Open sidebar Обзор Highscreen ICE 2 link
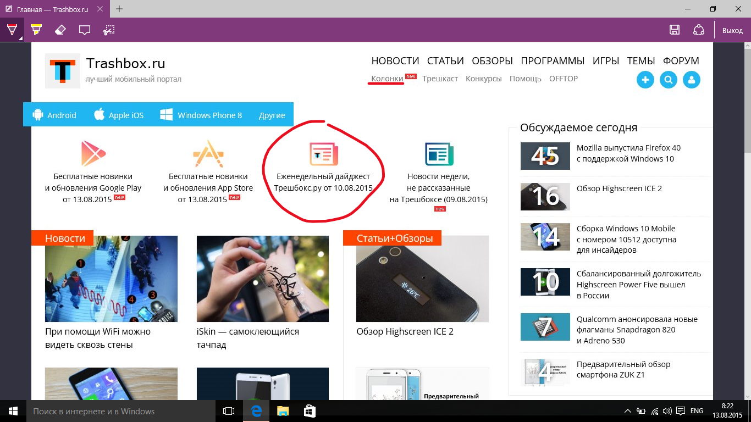The image size is (751, 422). pos(619,188)
